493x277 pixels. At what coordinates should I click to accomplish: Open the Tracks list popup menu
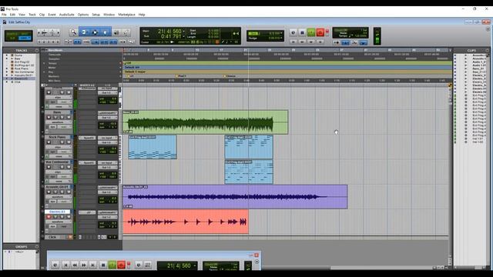(x=37, y=50)
